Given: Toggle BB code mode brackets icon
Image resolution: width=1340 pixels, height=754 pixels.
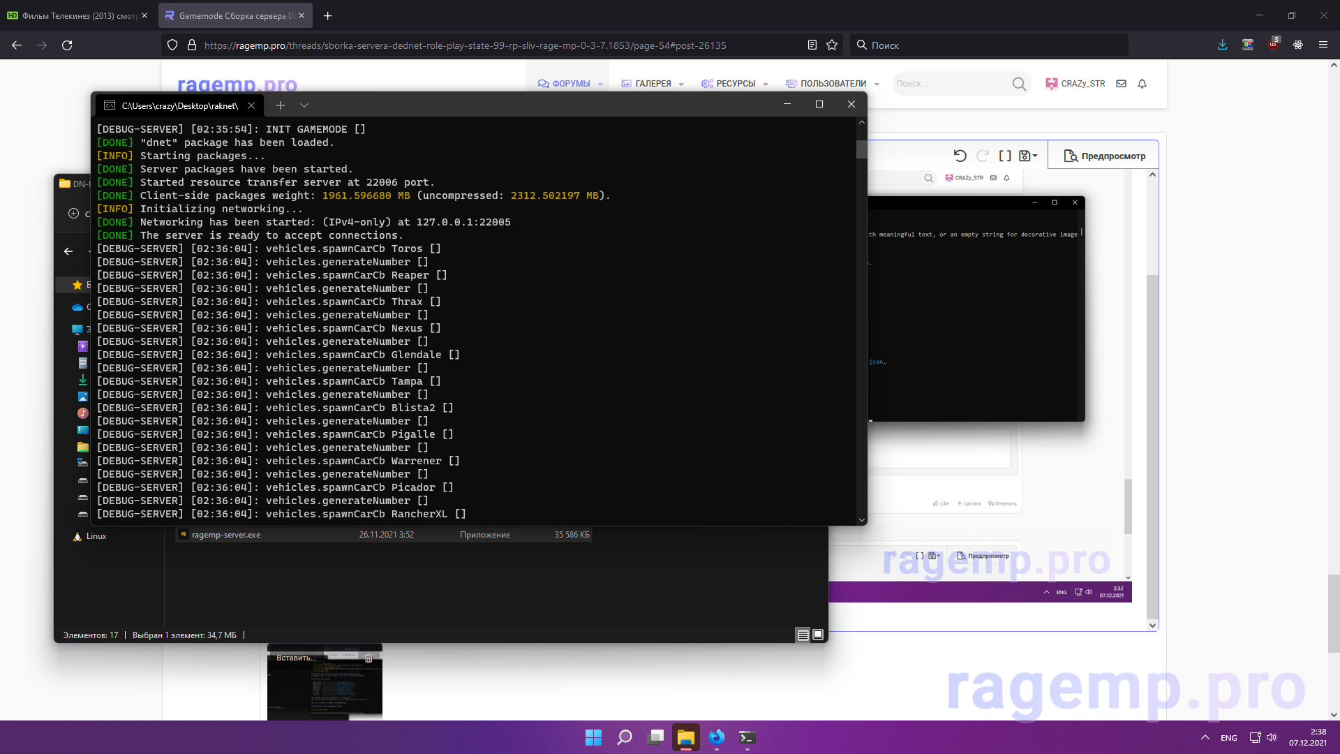Looking at the screenshot, I should pos(1005,156).
